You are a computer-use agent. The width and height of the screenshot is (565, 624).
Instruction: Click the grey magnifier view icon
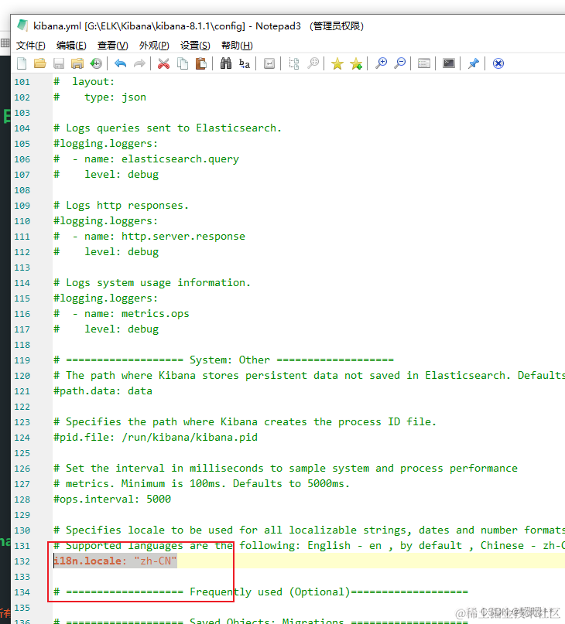(313, 63)
